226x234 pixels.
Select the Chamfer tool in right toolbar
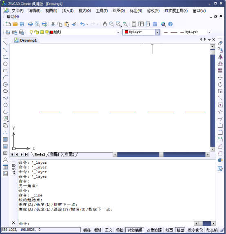220,146
